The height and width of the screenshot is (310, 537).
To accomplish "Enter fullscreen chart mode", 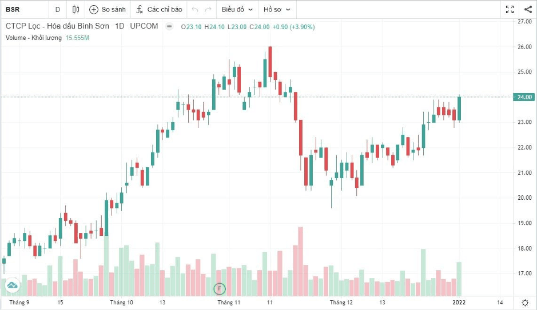I will click(510, 10).
